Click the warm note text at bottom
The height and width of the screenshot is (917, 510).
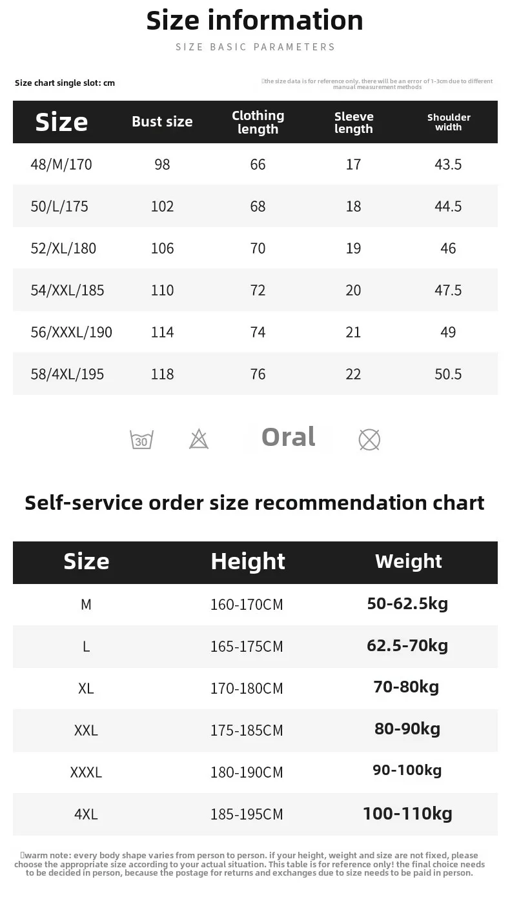tap(254, 864)
